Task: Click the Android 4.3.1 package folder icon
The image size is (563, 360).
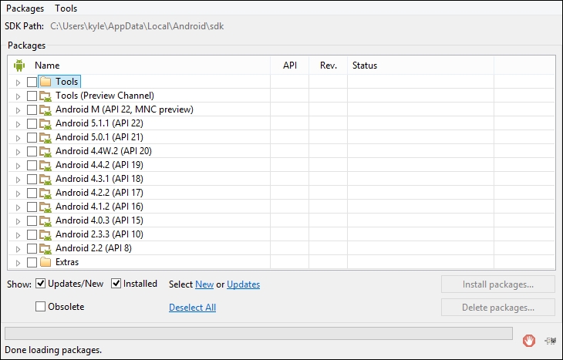Action: tap(46, 179)
